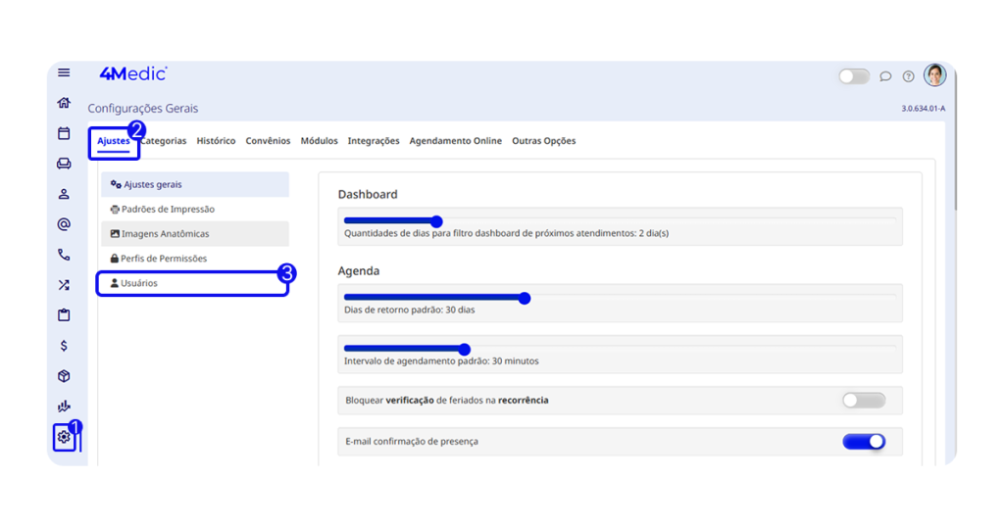Disable 'E-mail confirmação de presença' switch
Viewport: 1004px width, 527px height.
[863, 442]
